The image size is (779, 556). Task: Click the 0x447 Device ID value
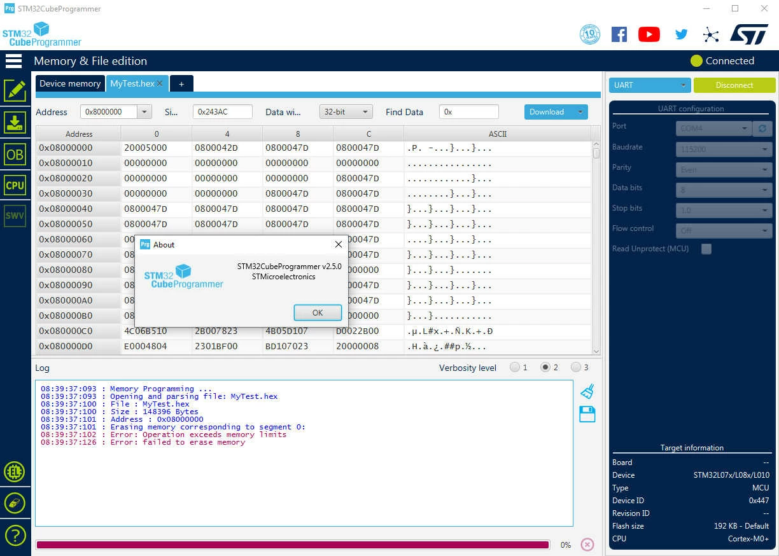[x=759, y=501]
